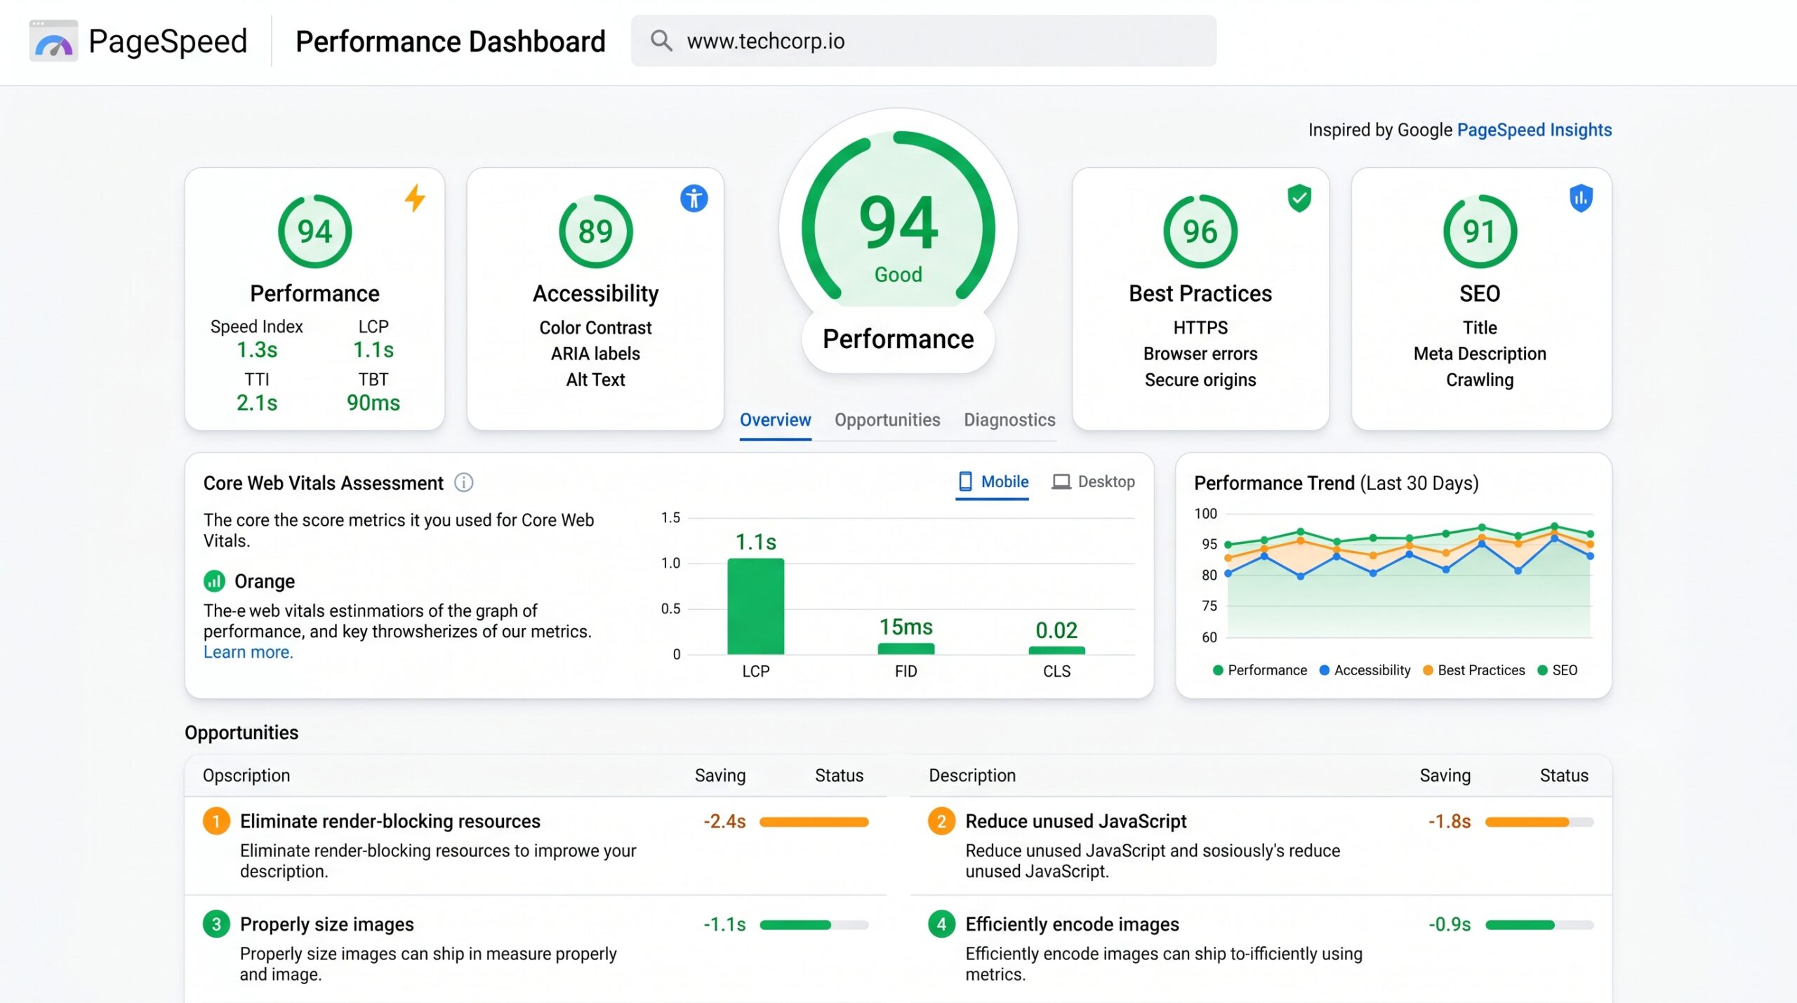Expand Efficiently encode images row
The width and height of the screenshot is (1797, 1003).
[x=1261, y=949]
